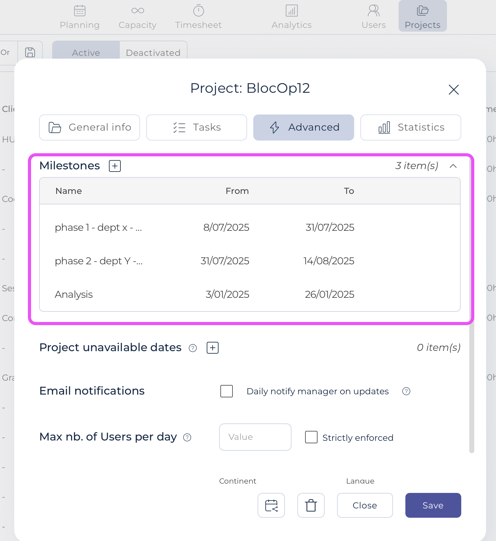The image size is (496, 541).
Task: Enable Daily notify manager on updates
Action: click(227, 391)
